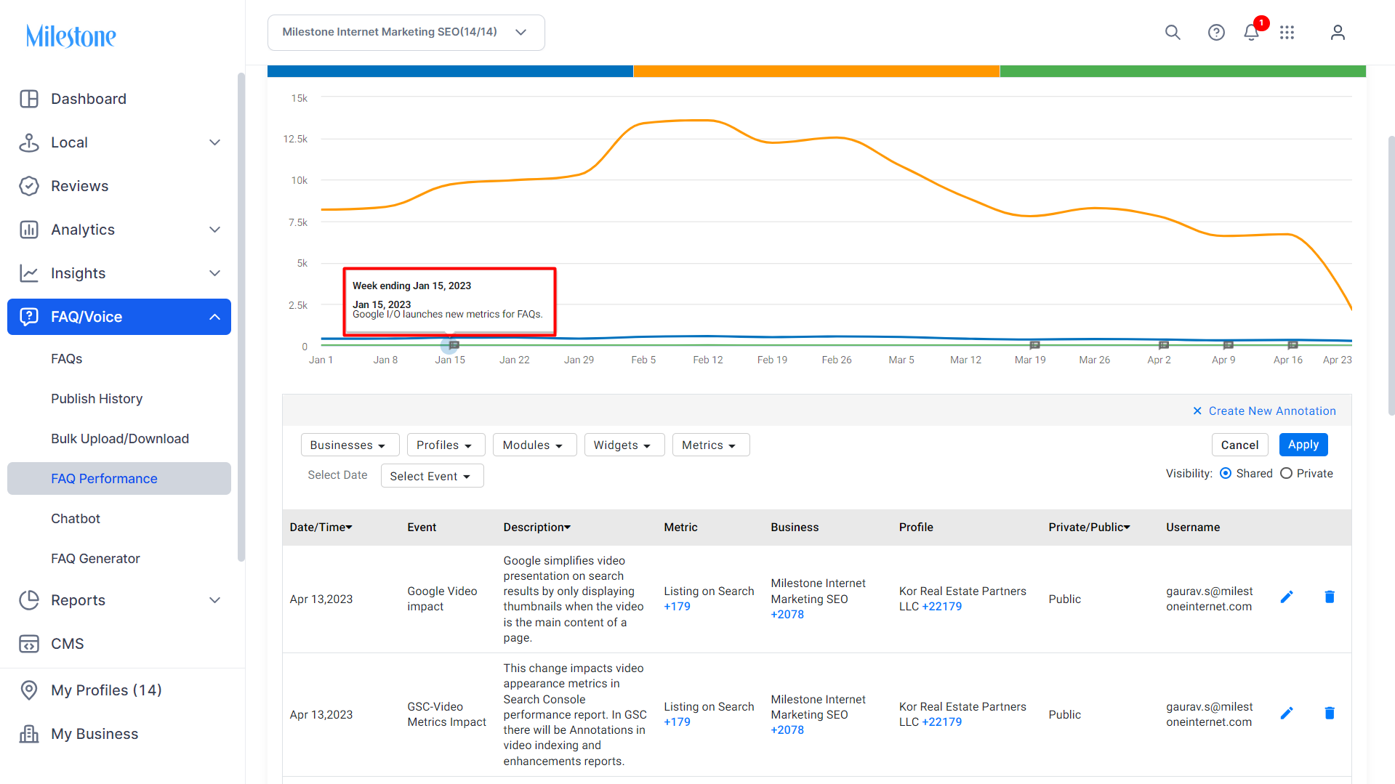Expand the Insights menu chevron

coord(214,273)
